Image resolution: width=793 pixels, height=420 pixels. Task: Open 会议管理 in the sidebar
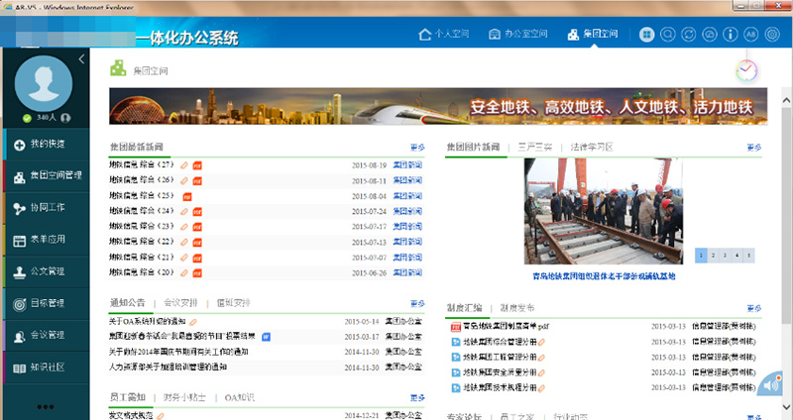point(46,336)
